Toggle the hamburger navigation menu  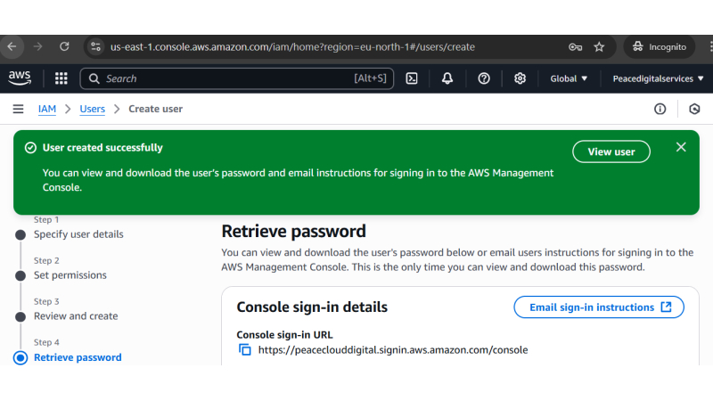[18, 109]
